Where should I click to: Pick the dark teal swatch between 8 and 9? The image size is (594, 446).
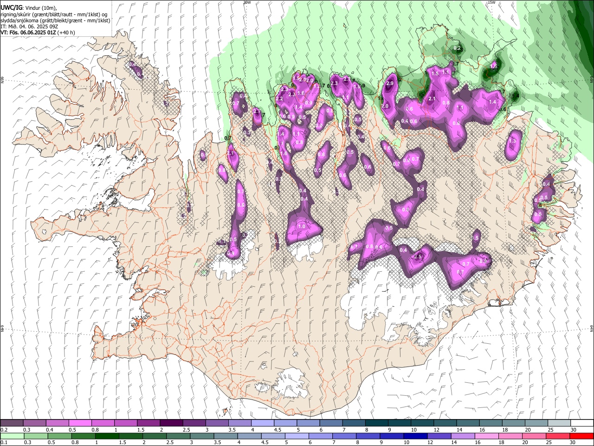[376, 423]
